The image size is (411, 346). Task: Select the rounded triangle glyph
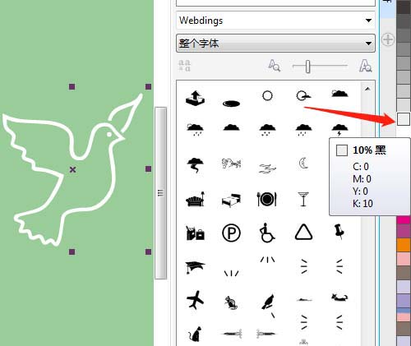pyautogui.click(x=303, y=233)
